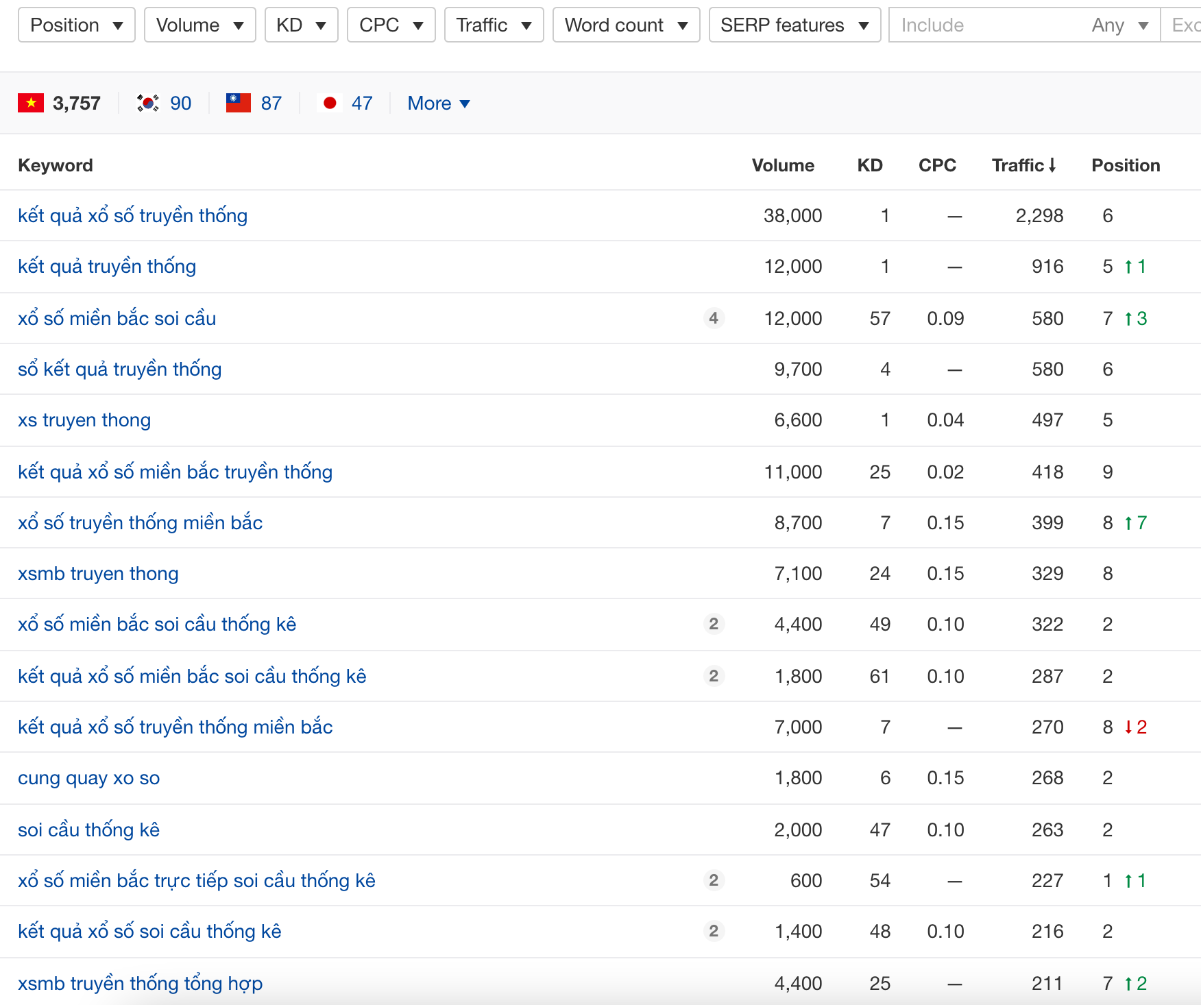Viewport: 1201px width, 1005px height.
Task: Open the Word count filter dropdown
Action: point(627,25)
